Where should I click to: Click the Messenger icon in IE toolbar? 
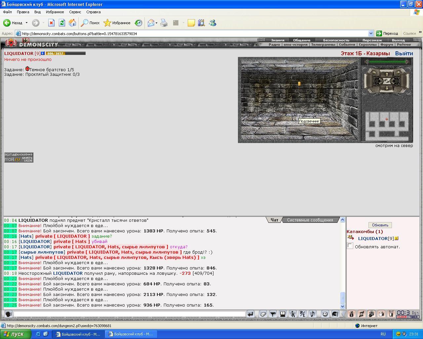212,23
